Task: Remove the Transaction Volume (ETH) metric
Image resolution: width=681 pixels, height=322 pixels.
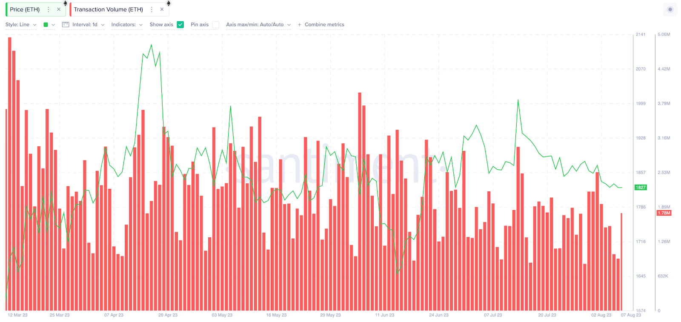Action: pos(162,9)
